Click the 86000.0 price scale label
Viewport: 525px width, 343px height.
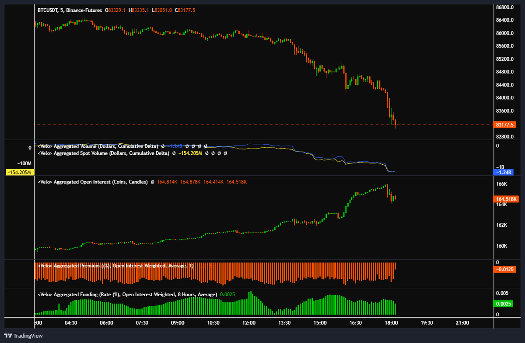[504, 33]
